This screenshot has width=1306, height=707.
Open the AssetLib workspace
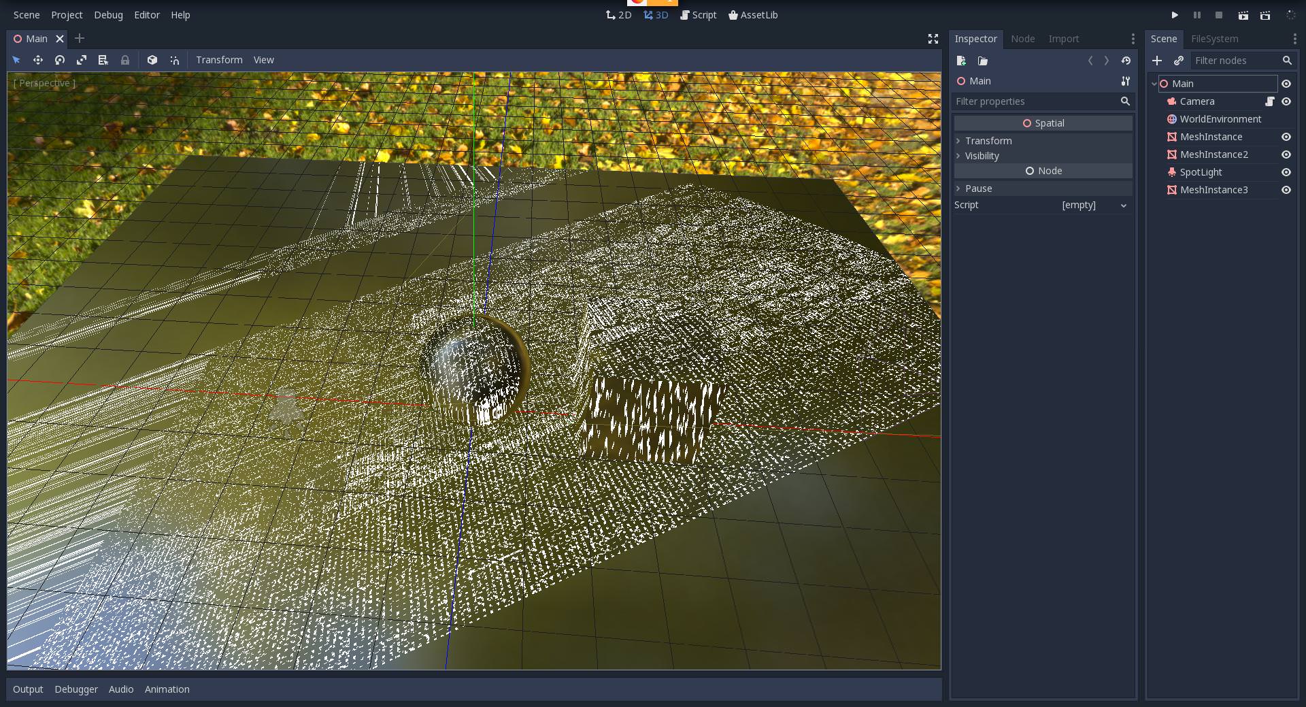(753, 15)
